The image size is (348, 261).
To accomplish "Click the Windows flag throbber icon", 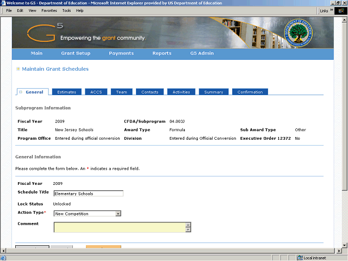I will point(341,11).
